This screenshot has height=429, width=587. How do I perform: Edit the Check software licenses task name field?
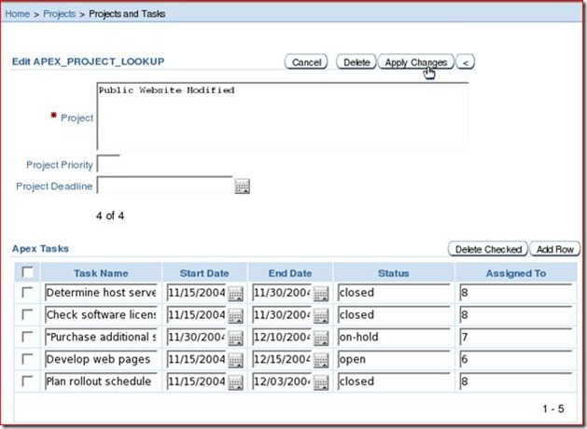pos(101,314)
